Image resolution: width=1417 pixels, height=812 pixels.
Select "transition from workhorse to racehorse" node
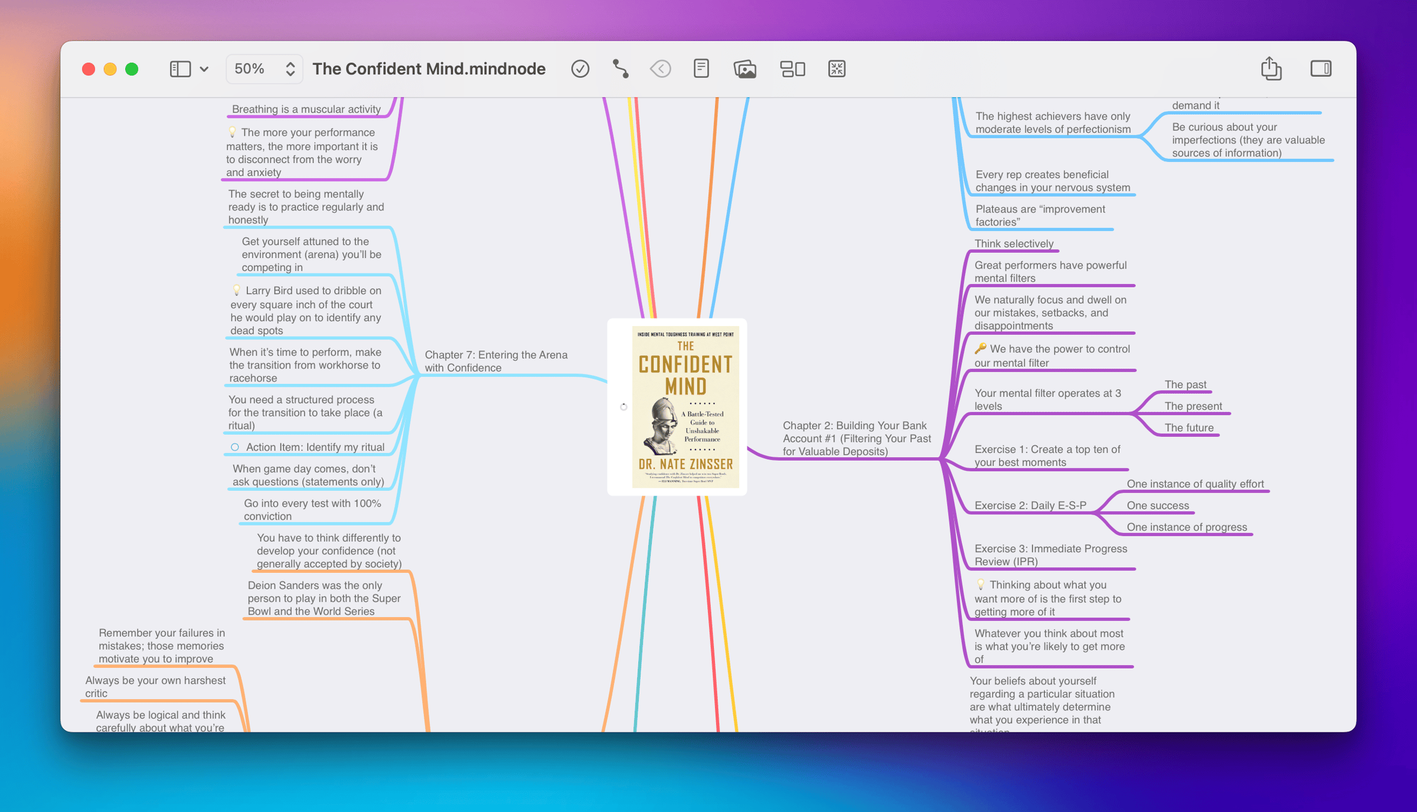(305, 365)
